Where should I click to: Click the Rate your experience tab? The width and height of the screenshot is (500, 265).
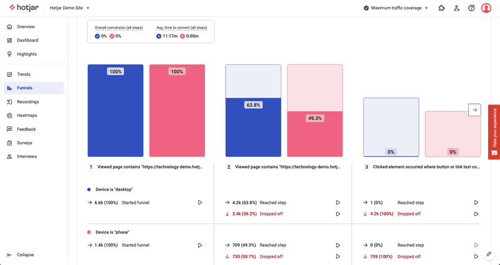click(x=494, y=133)
